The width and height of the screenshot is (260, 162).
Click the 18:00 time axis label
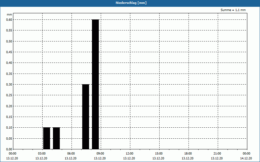click(188, 154)
